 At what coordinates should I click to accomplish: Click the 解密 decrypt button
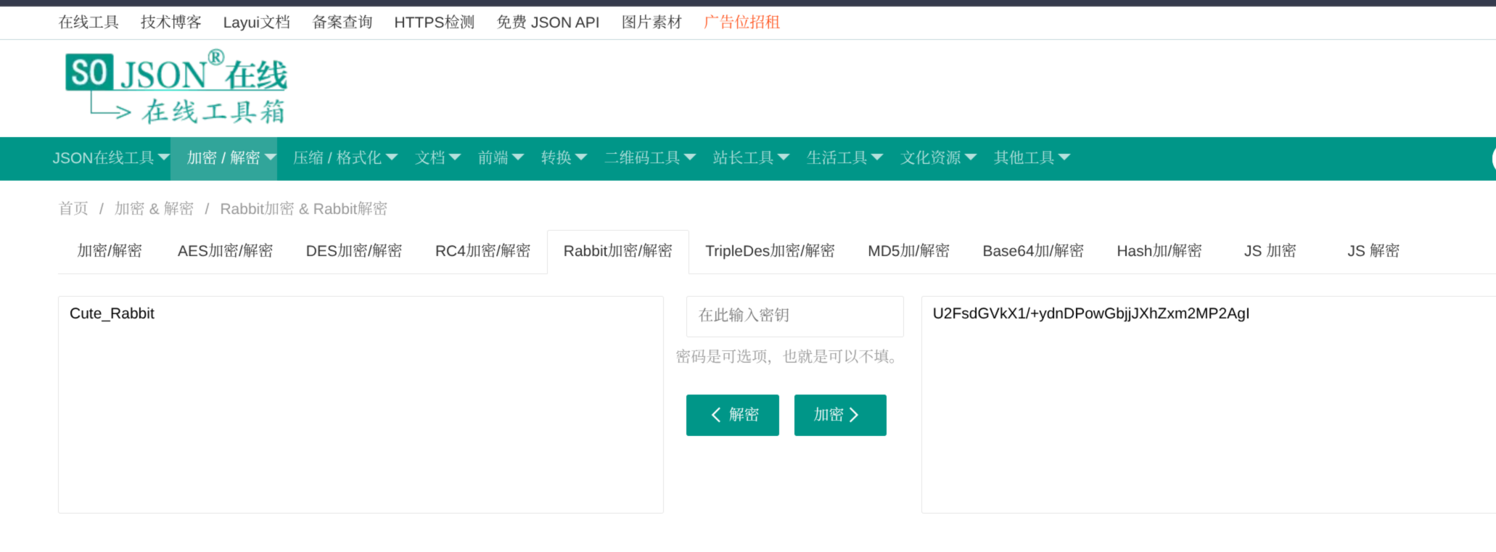[x=732, y=415]
